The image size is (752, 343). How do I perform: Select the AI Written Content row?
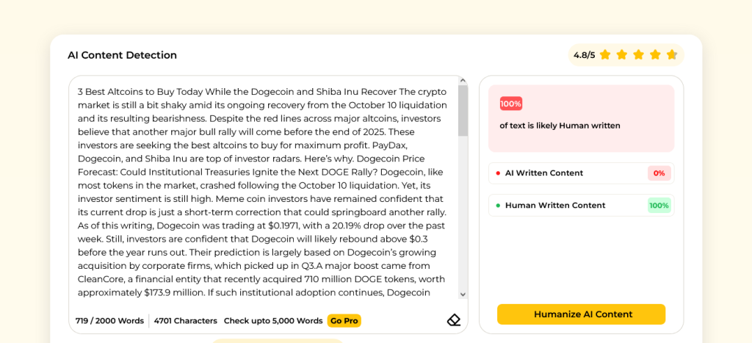[x=580, y=173]
